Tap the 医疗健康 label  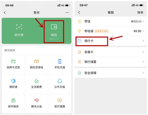click(x=60, y=106)
